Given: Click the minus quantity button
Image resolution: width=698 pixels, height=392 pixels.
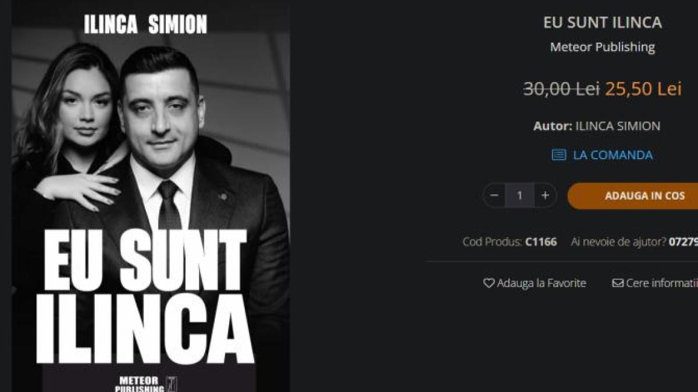Looking at the screenshot, I should pos(494,196).
